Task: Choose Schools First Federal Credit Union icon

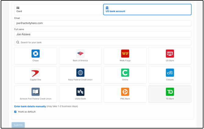Action: pos(36,92)
